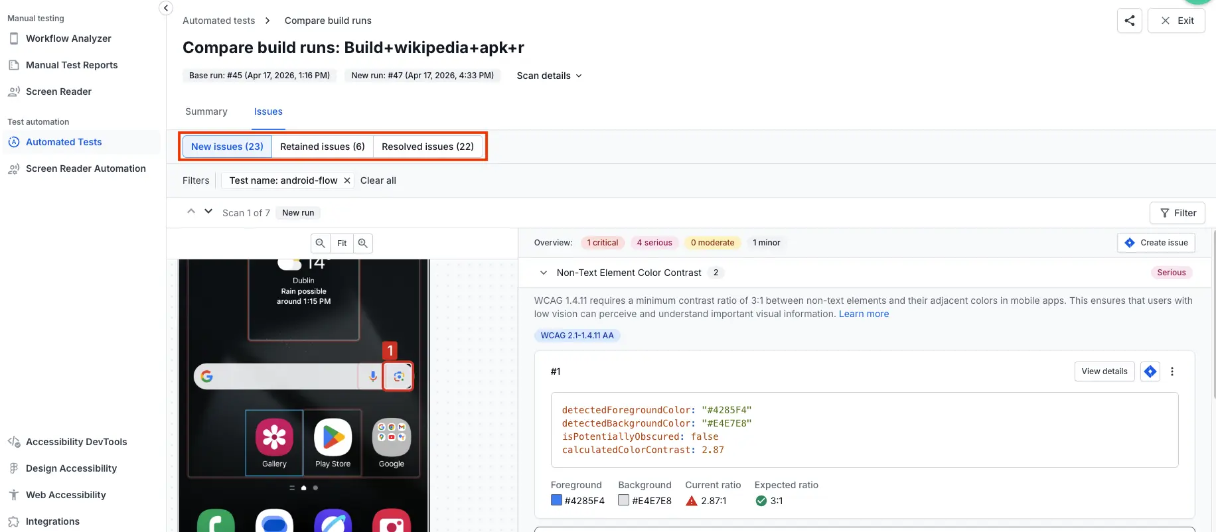Click the microphone icon in search bar
The width and height of the screenshot is (1216, 532).
point(373,376)
